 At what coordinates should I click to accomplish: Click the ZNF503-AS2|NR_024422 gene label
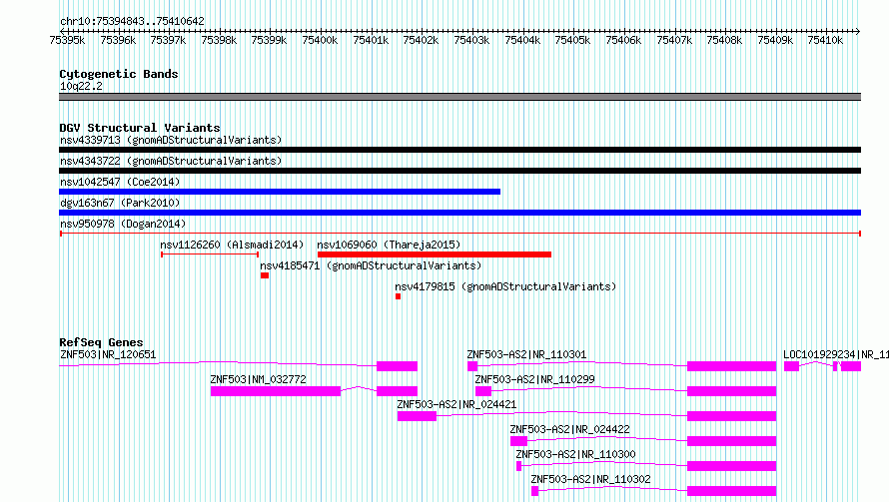[x=569, y=429]
